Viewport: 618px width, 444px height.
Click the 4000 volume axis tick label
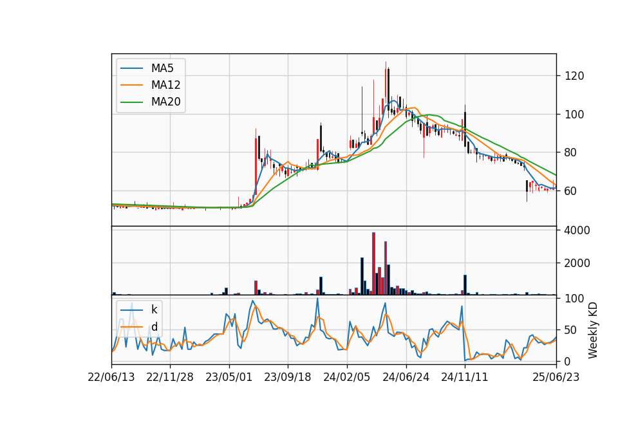click(x=577, y=230)
